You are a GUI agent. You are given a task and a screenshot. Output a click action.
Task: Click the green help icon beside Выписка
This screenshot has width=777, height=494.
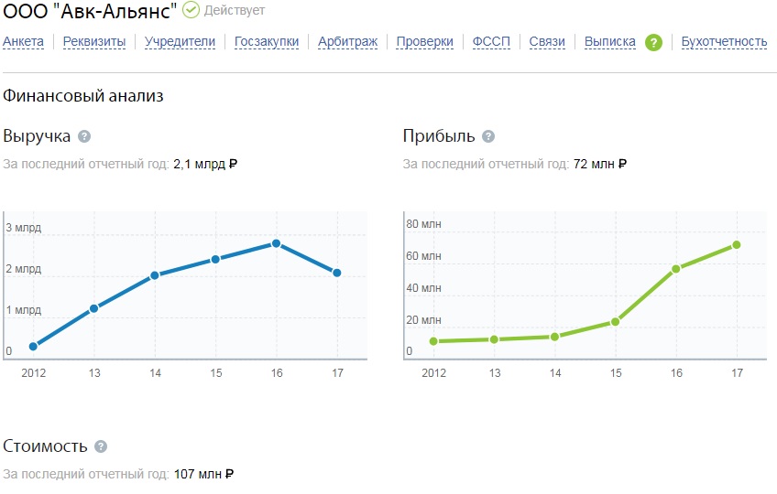tap(653, 43)
